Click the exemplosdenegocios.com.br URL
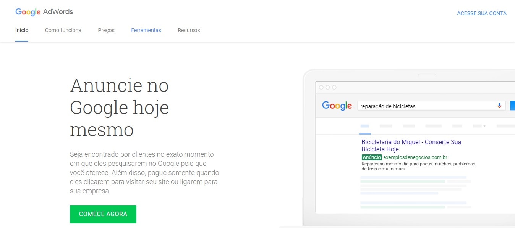The height and width of the screenshot is (228, 515). [x=415, y=157]
